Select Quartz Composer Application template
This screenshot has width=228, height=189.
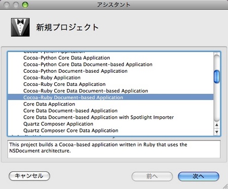110,124
